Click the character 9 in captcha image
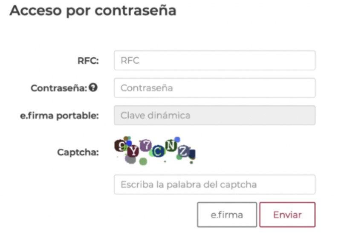 [121, 145]
